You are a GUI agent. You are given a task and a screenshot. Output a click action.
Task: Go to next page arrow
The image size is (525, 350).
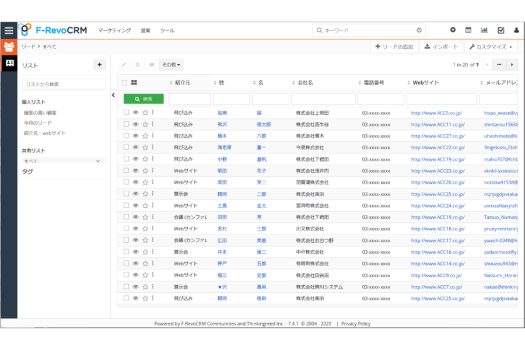pyautogui.click(x=512, y=65)
